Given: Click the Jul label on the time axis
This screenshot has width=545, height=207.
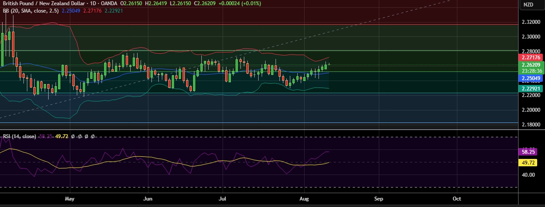Looking at the screenshot, I should [x=222, y=198].
